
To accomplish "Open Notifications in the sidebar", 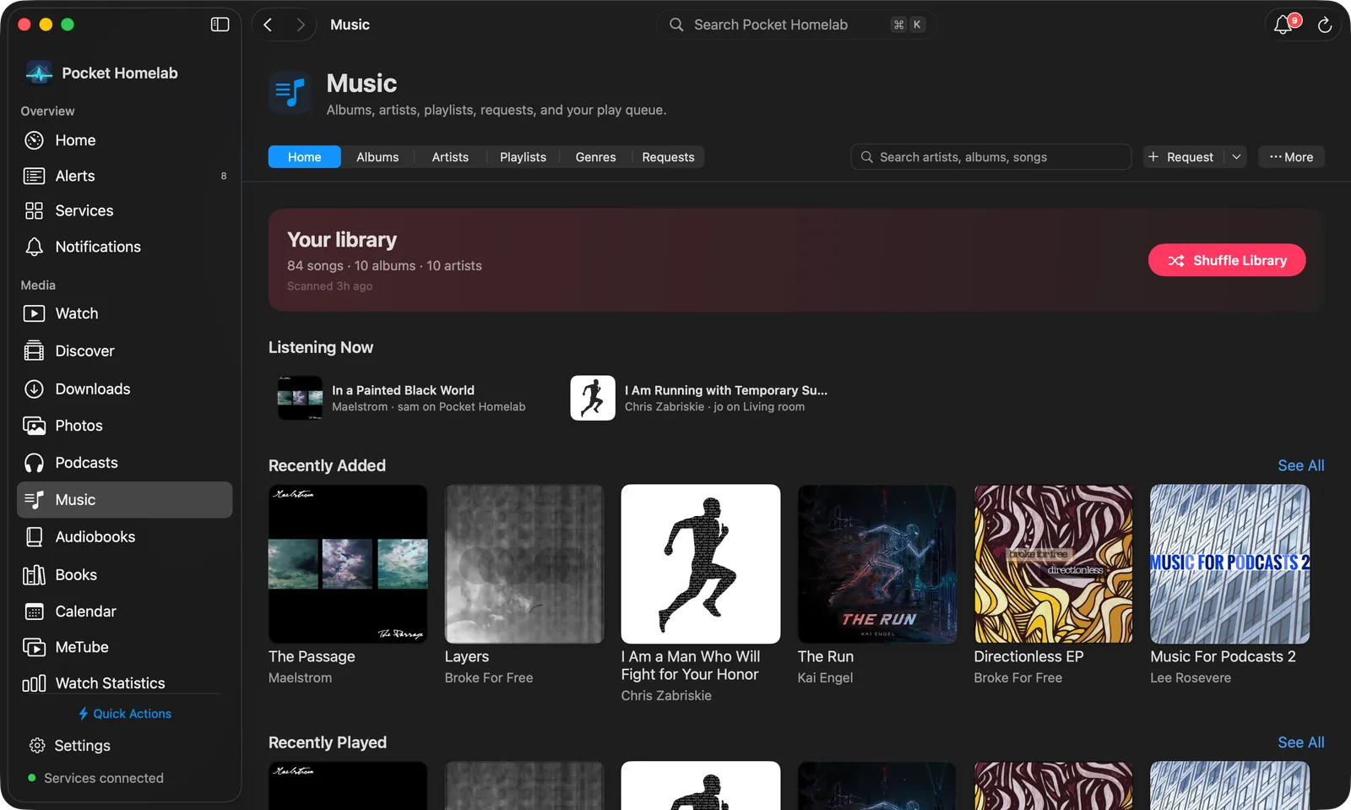I will [x=125, y=247].
